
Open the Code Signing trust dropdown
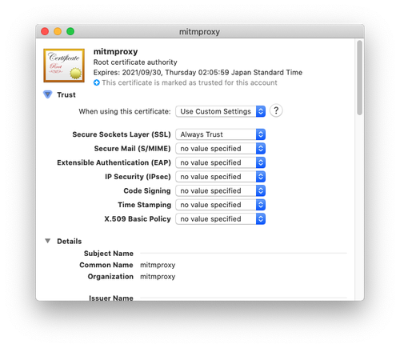[220, 190]
